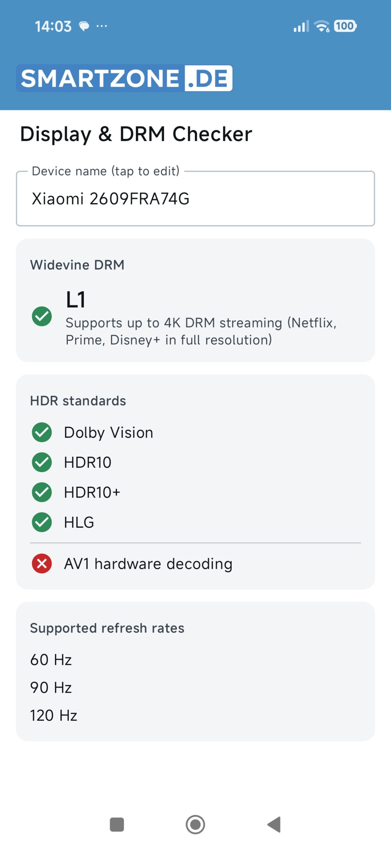Tap the Dolby Vision checkmark icon
The image size is (391, 848).
pyautogui.click(x=42, y=432)
